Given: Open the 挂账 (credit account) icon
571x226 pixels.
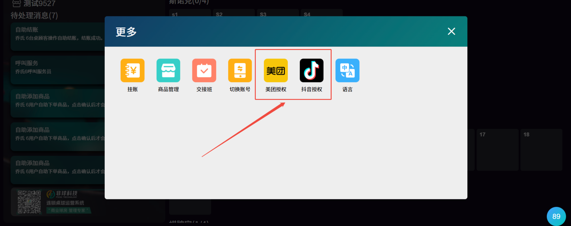Looking at the screenshot, I should [132, 71].
